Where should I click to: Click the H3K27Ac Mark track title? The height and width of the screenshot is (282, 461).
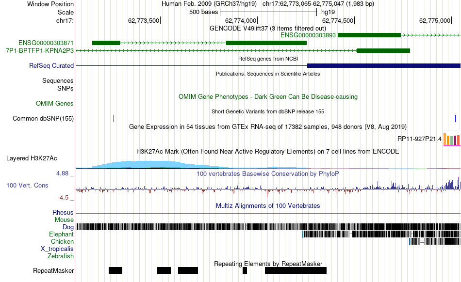click(x=267, y=151)
